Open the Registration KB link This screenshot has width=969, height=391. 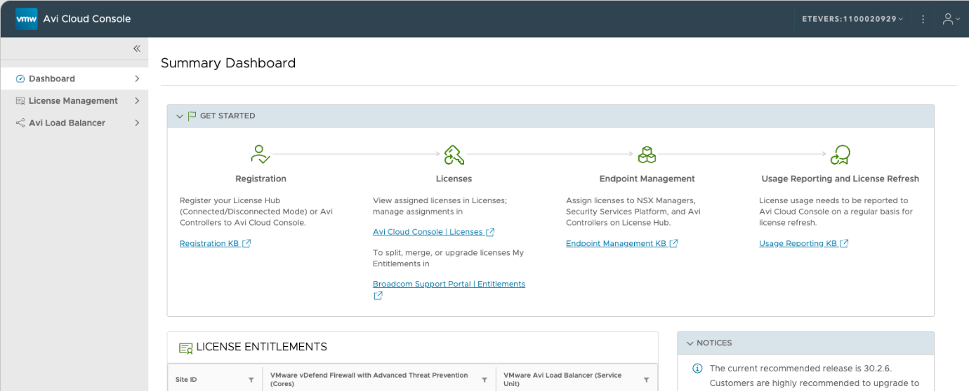point(209,244)
